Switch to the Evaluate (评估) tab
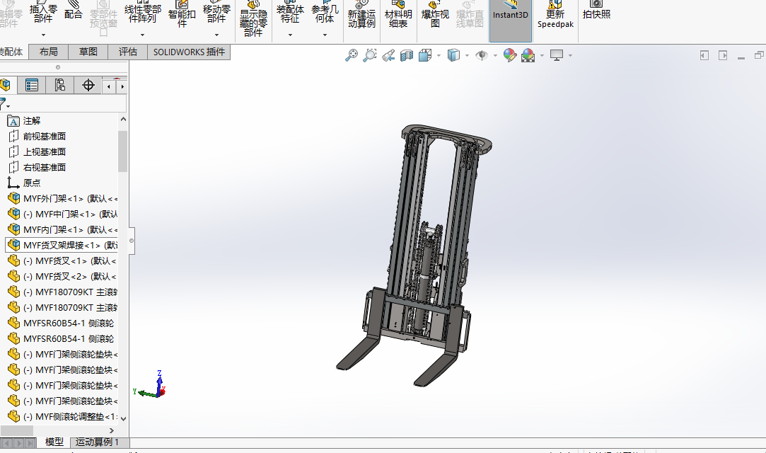Image resolution: width=766 pixels, height=453 pixels. [x=128, y=52]
